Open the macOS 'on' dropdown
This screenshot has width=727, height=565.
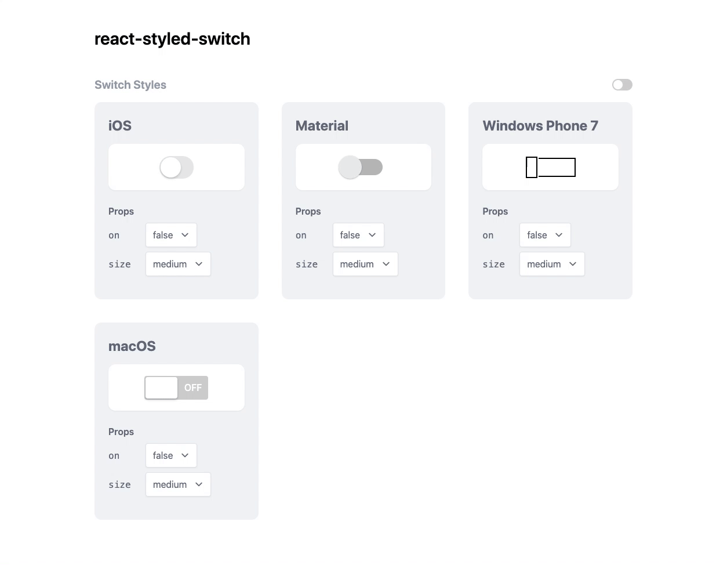pyautogui.click(x=171, y=455)
